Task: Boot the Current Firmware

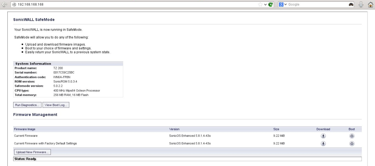Action: pos(352,136)
